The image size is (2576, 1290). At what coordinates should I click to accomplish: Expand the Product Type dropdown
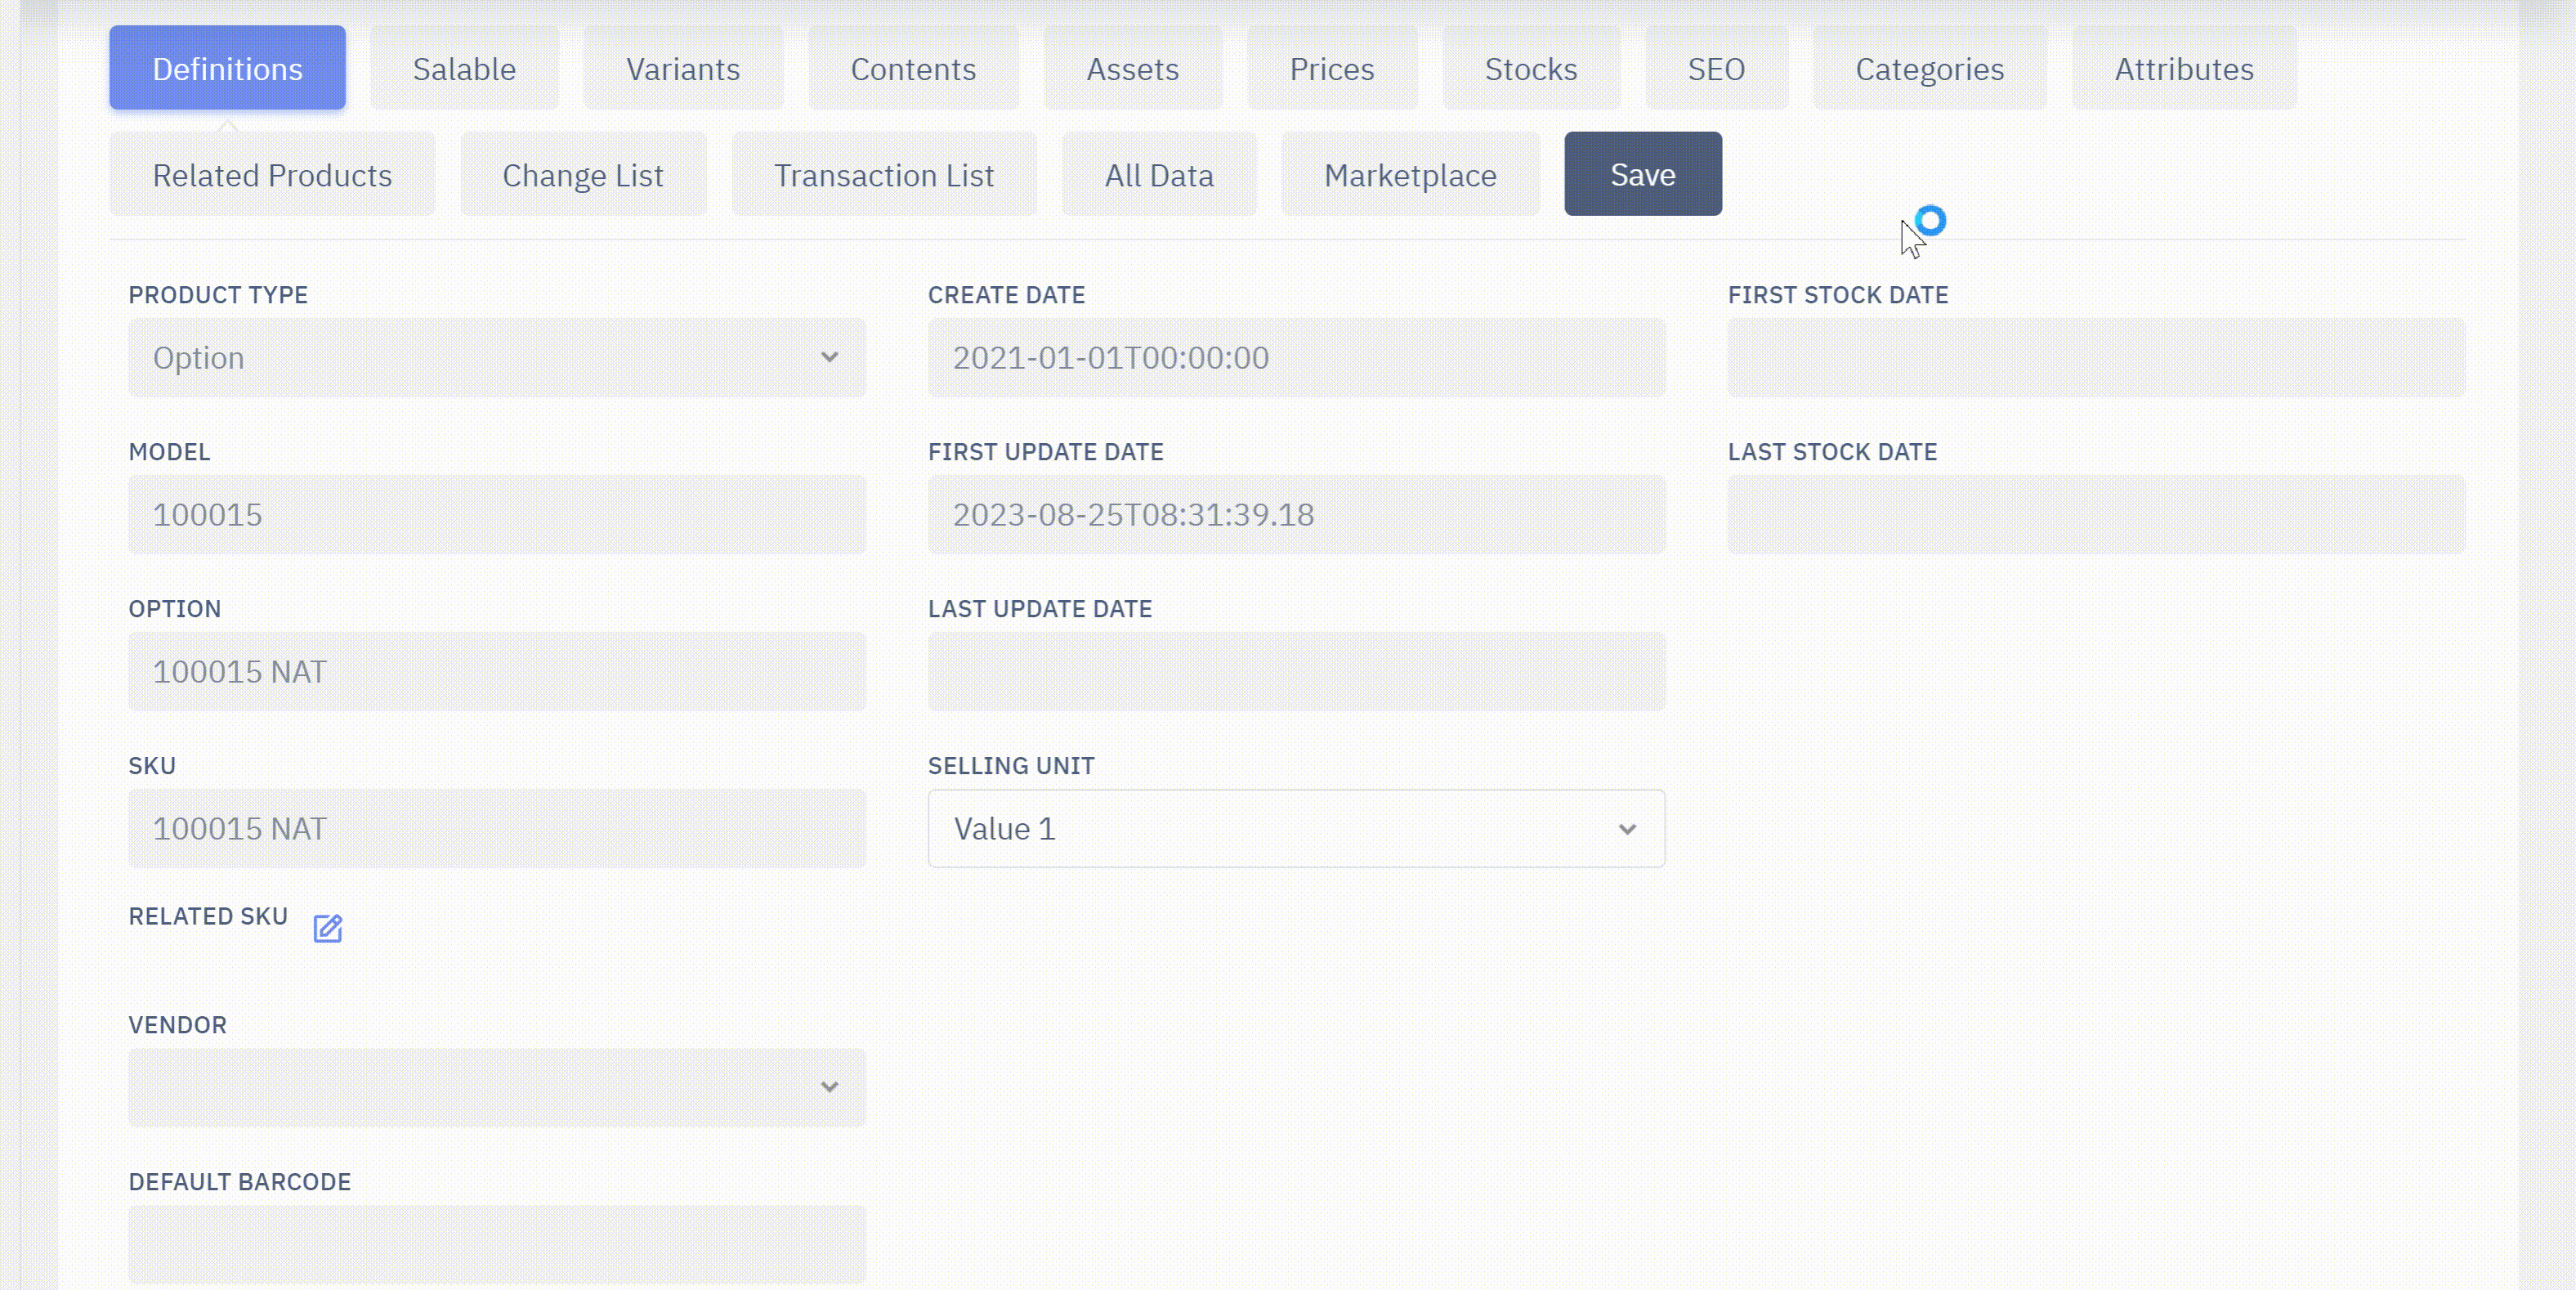pos(497,357)
